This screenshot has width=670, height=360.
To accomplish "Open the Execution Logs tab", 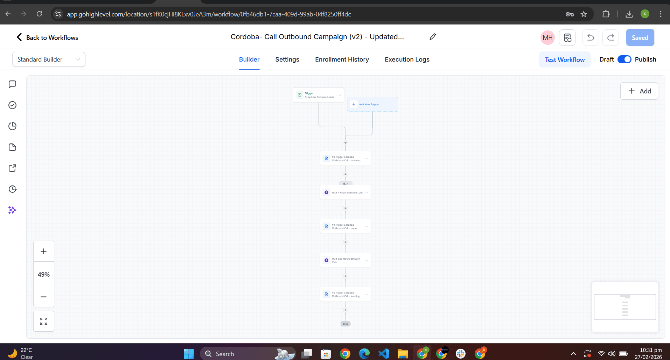I will pos(407,59).
